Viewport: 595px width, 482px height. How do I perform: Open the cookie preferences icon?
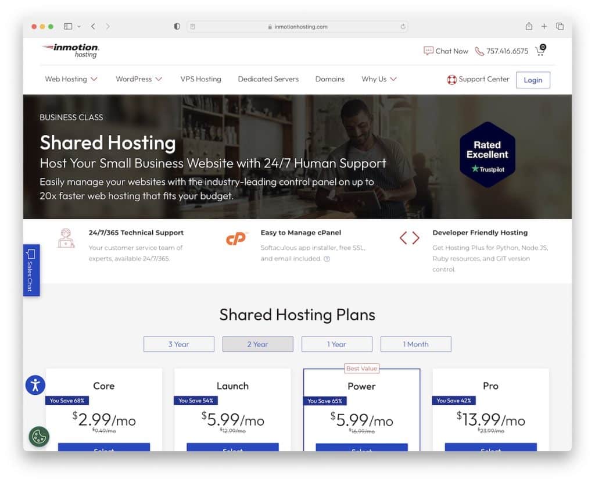(39, 437)
